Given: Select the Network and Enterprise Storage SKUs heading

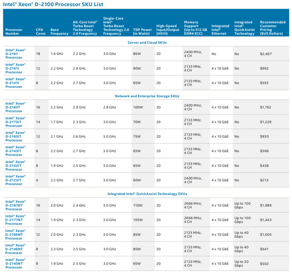Looking at the screenshot, I should 147,96.
